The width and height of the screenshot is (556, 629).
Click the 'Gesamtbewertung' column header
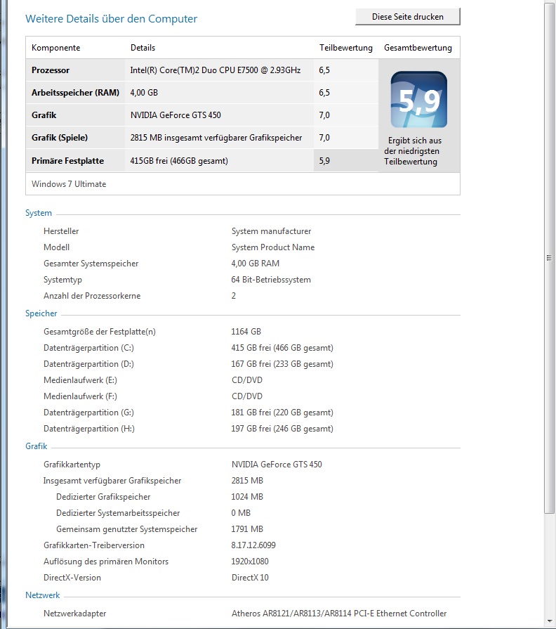click(418, 48)
